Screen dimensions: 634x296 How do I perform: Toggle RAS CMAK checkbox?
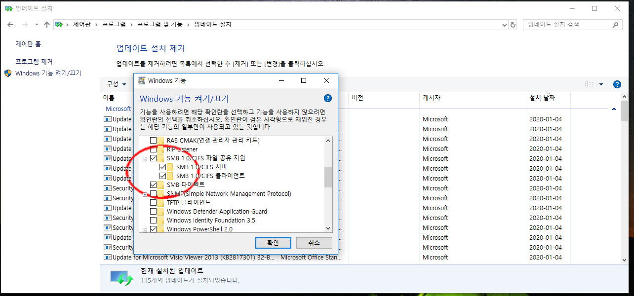[153, 141]
